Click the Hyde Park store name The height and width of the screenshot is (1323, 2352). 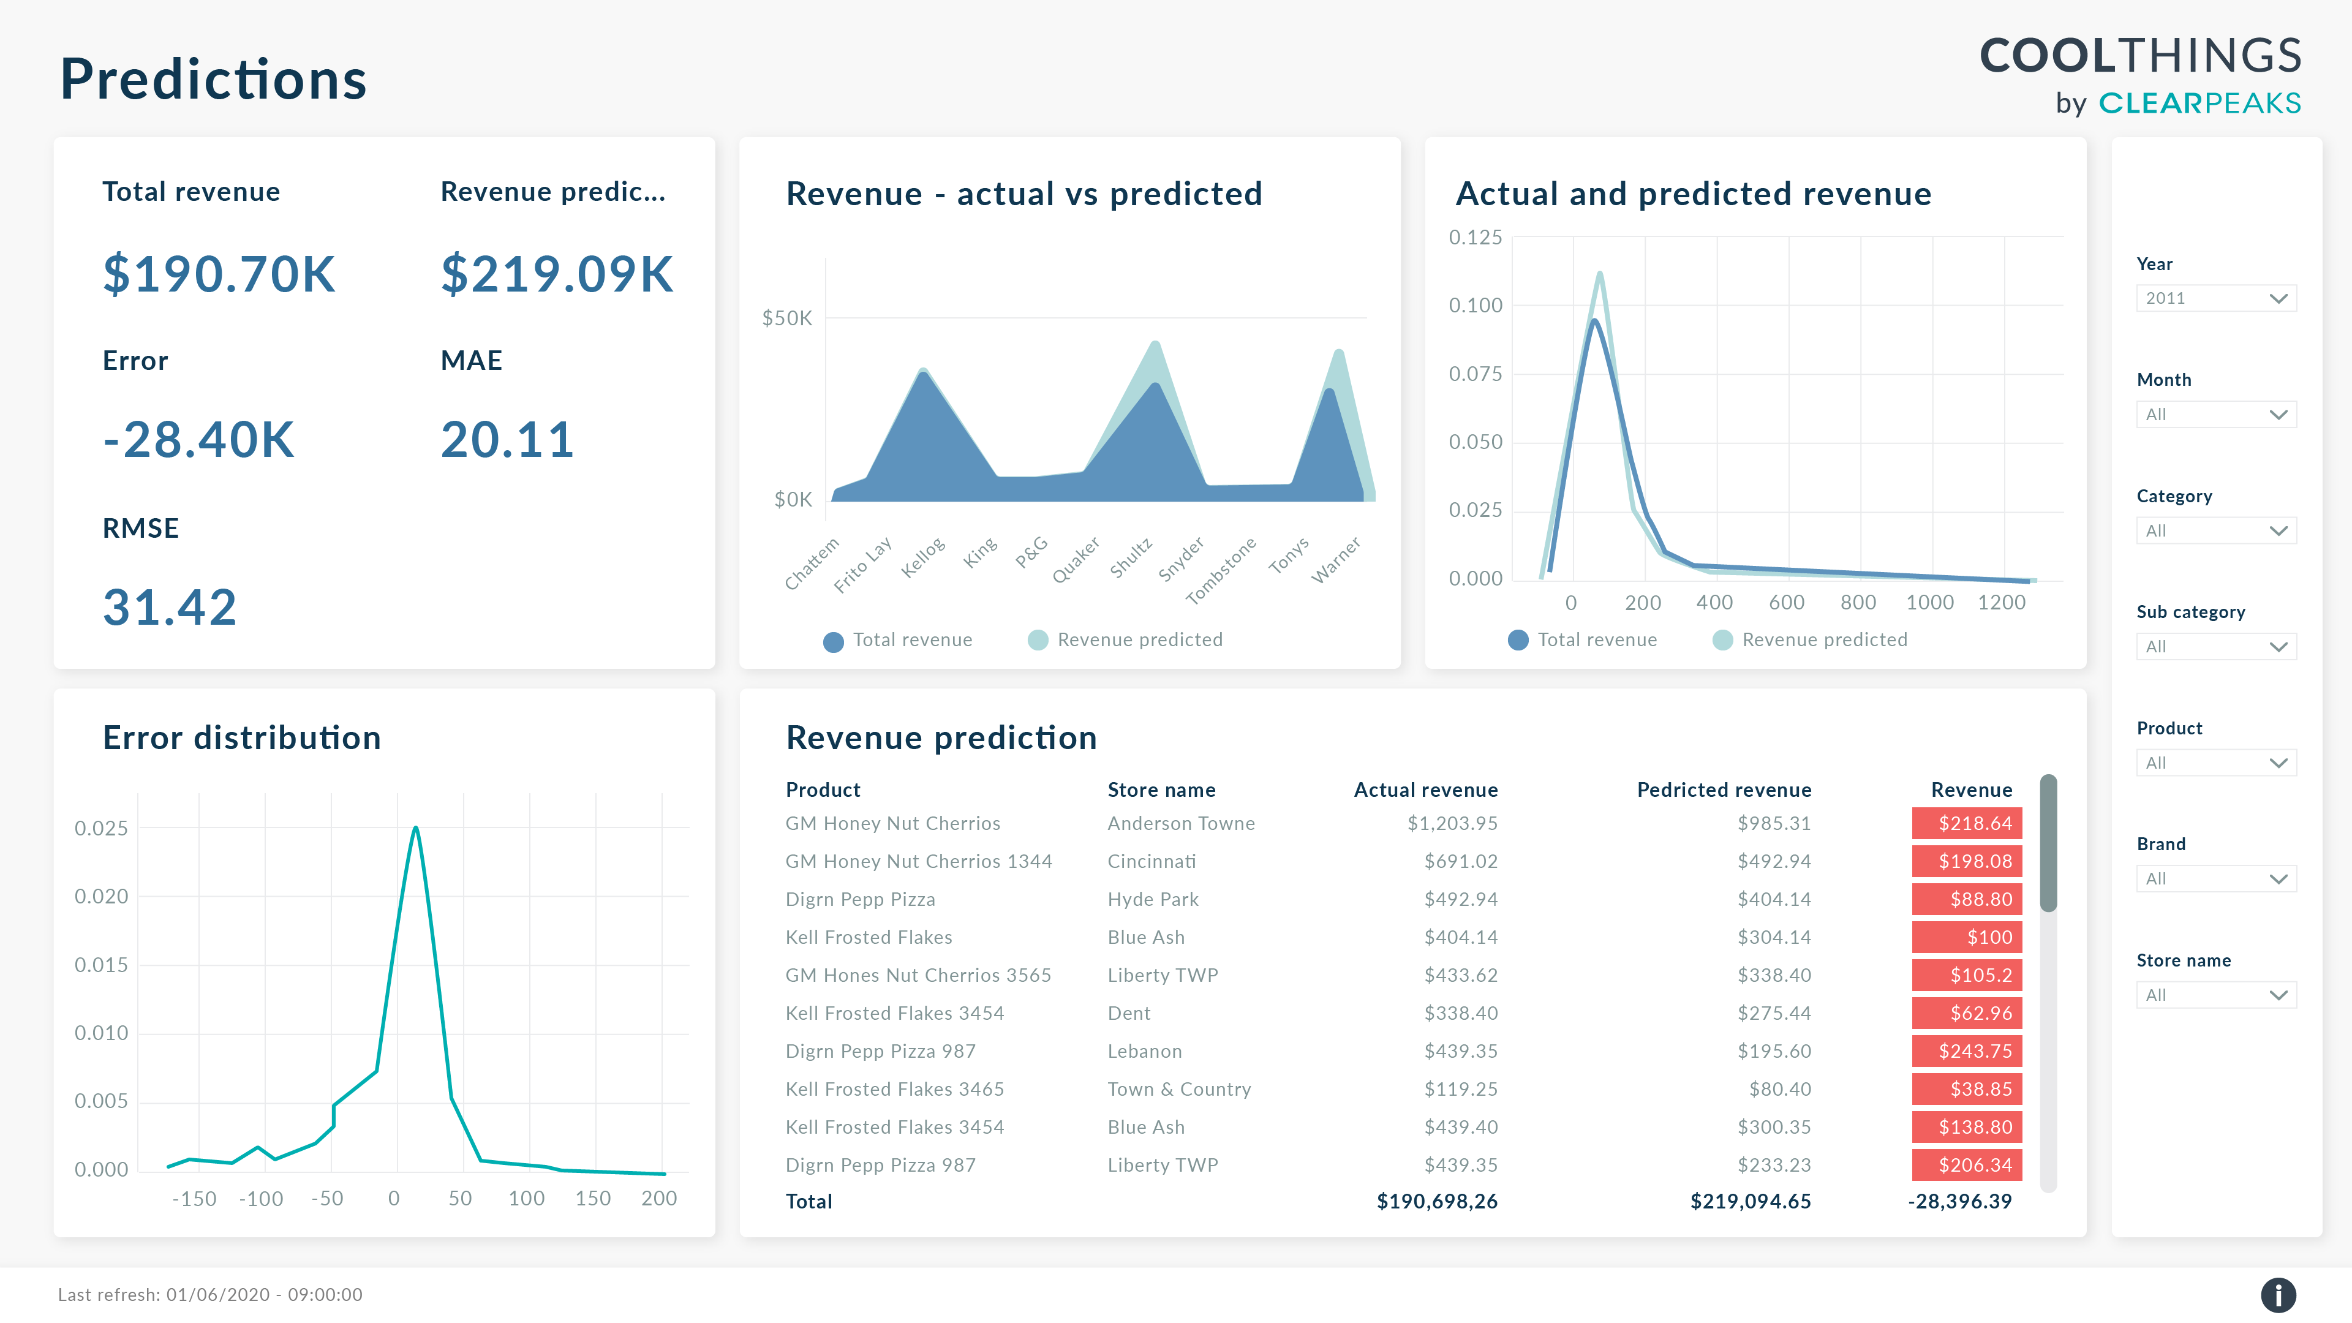[x=1153, y=899]
